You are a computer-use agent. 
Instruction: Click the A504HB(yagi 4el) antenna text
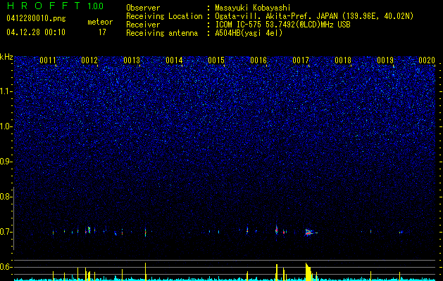[x=249, y=33]
